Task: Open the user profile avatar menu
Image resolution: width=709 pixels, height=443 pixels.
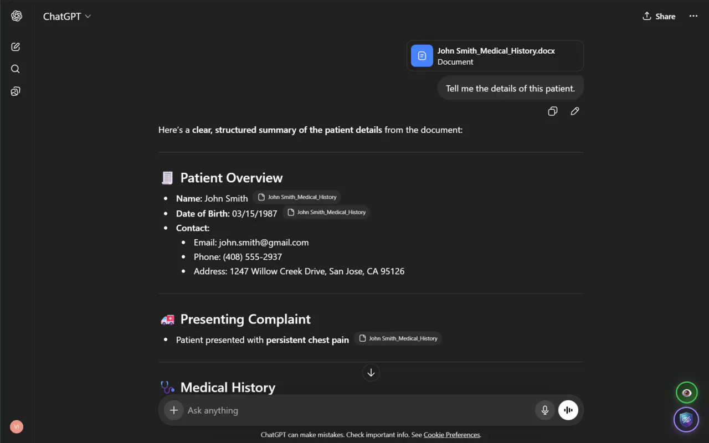Action: (17, 427)
